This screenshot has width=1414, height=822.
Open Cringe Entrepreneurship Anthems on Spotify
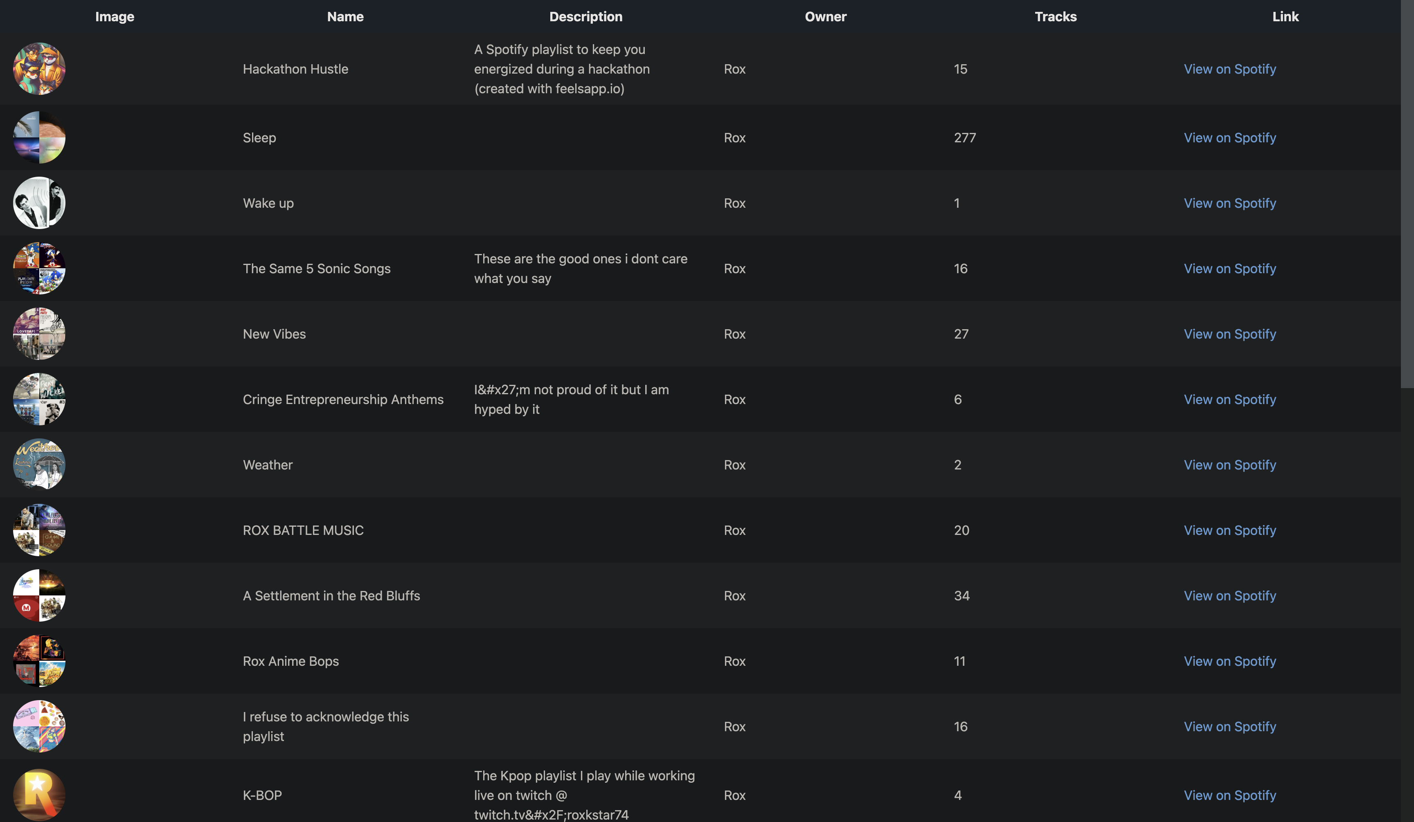click(1229, 399)
